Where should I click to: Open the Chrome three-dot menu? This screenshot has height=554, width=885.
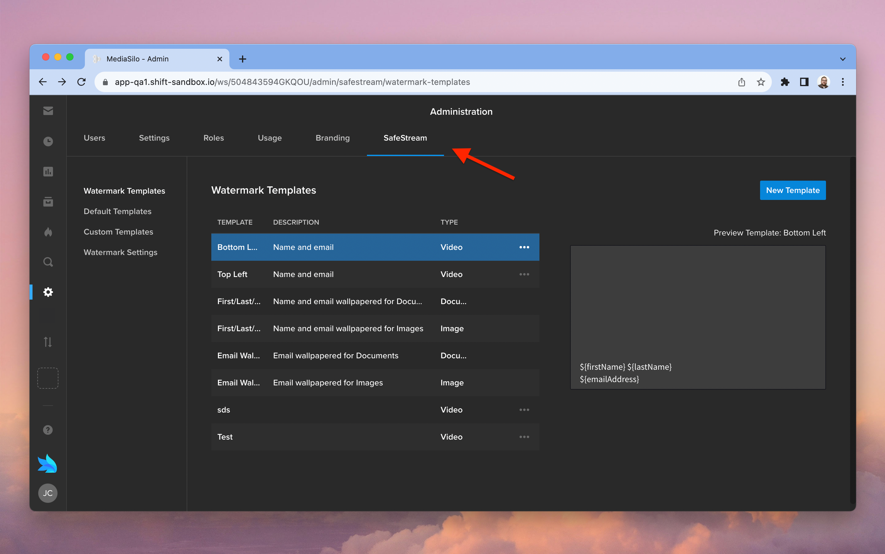(x=843, y=82)
